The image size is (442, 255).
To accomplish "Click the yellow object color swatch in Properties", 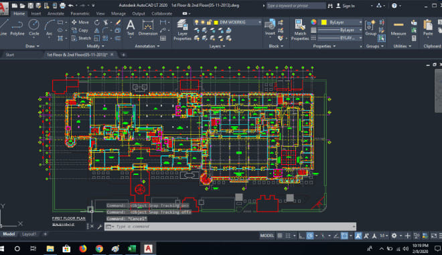I will click(x=324, y=22).
